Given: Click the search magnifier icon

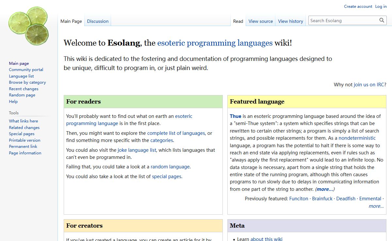Looking at the screenshot, I should click(382, 21).
